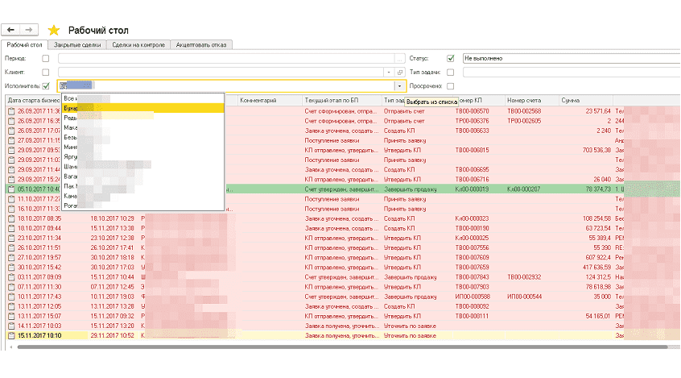Viewport: 681px width, 378px height.
Task: Click the task icon of row 18.10.2017 08:35
Action: tap(11, 218)
